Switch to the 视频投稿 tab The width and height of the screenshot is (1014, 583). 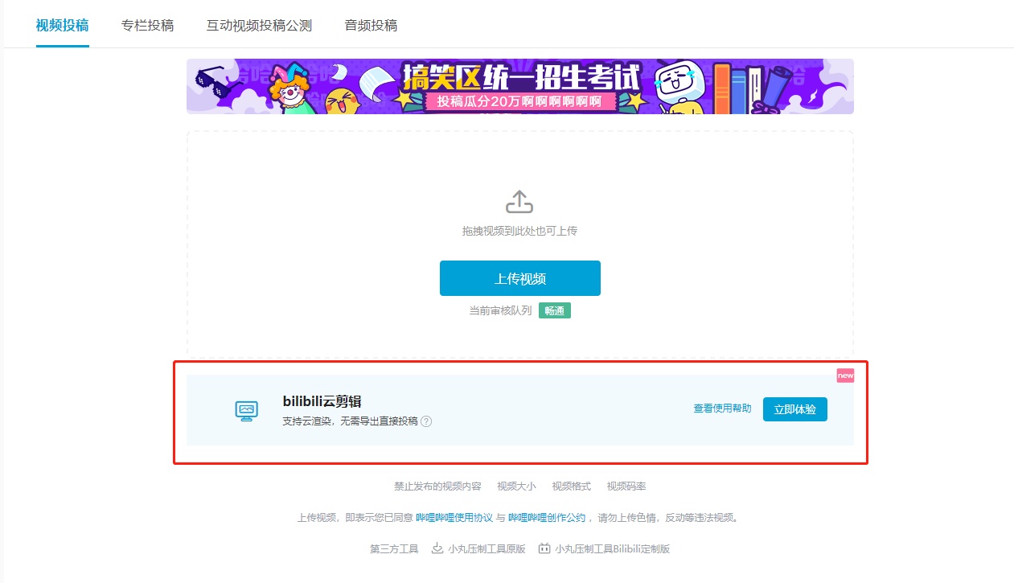pyautogui.click(x=63, y=25)
